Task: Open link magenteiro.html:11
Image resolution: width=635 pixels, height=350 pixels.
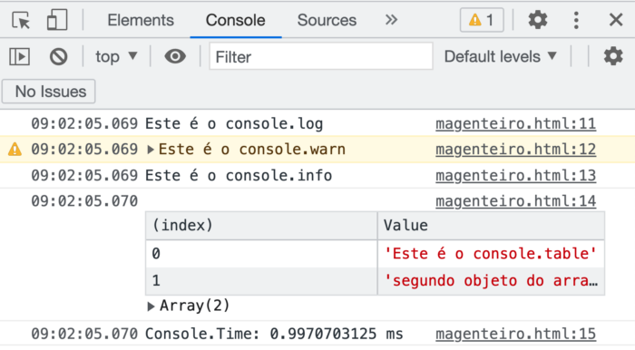Action: (x=515, y=123)
